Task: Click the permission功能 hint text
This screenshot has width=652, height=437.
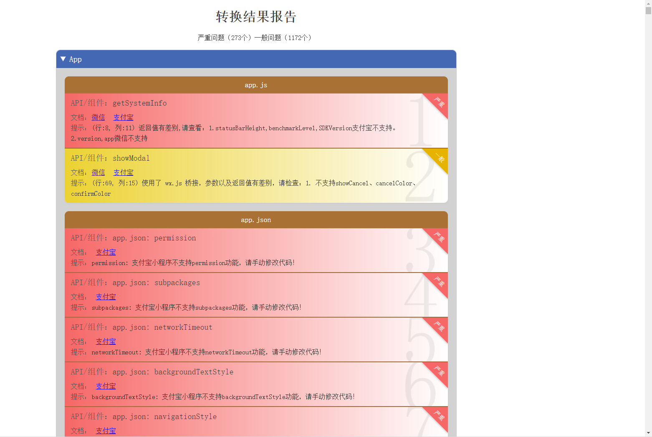Action: click(193, 263)
